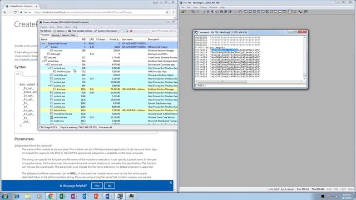
Task: Open the Debug menu in WinDbg
Action: 203,7
